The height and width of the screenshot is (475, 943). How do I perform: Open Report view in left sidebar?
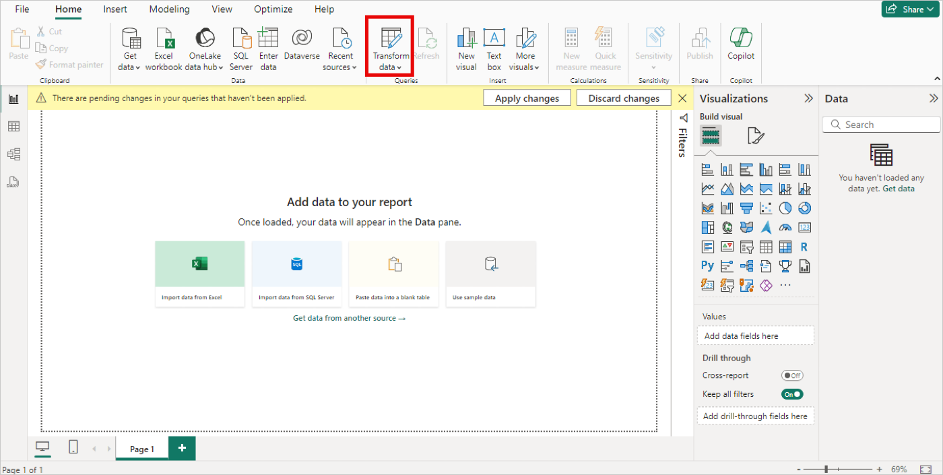tap(13, 98)
